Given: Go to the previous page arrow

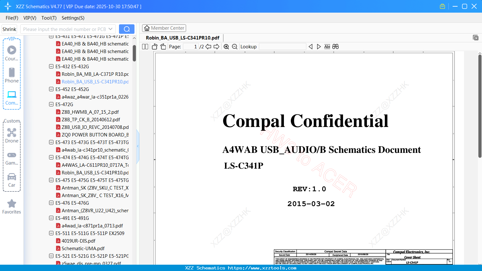Looking at the screenshot, I should pyautogui.click(x=208, y=46).
